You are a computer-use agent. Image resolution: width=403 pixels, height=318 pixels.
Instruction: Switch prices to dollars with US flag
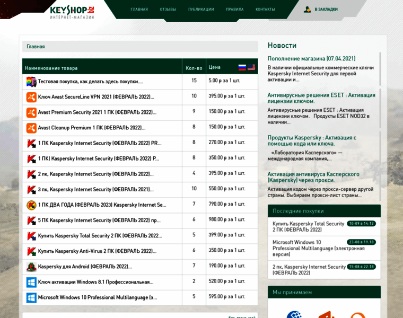point(251,67)
